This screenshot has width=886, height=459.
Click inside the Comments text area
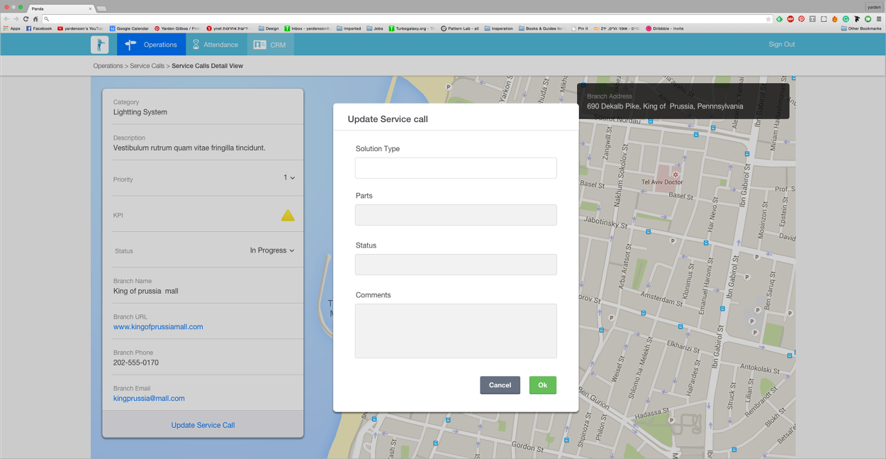point(455,331)
